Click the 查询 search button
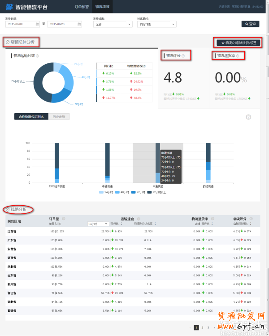This screenshot has width=269, height=336. [250, 24]
